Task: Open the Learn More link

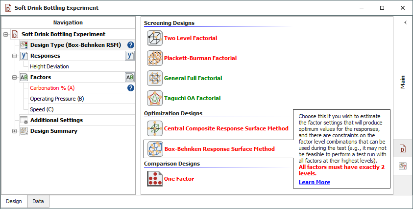Action: tap(314, 182)
